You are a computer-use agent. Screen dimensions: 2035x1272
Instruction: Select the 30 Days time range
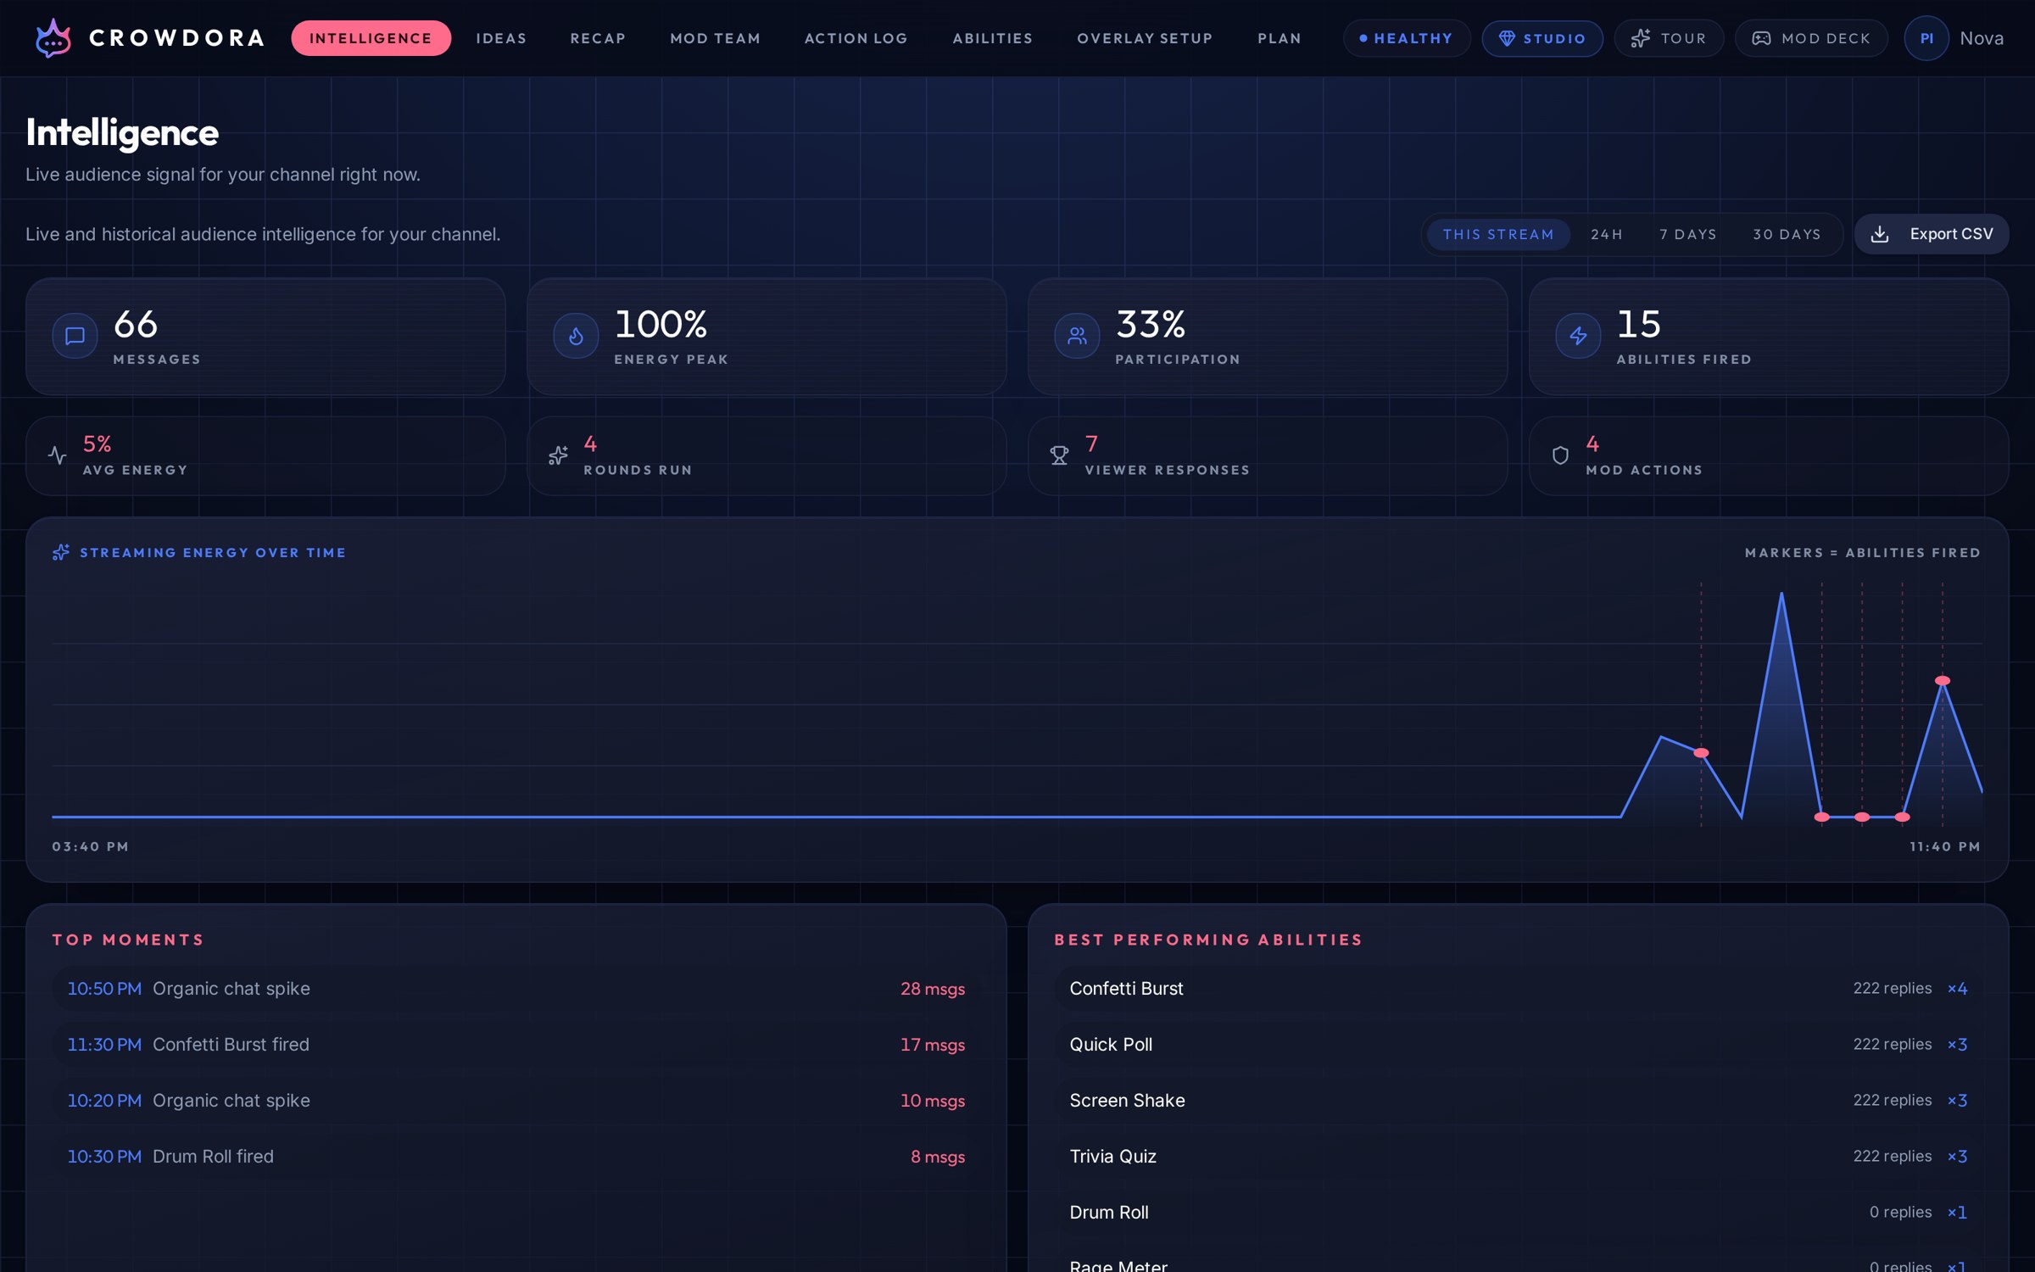coord(1787,234)
